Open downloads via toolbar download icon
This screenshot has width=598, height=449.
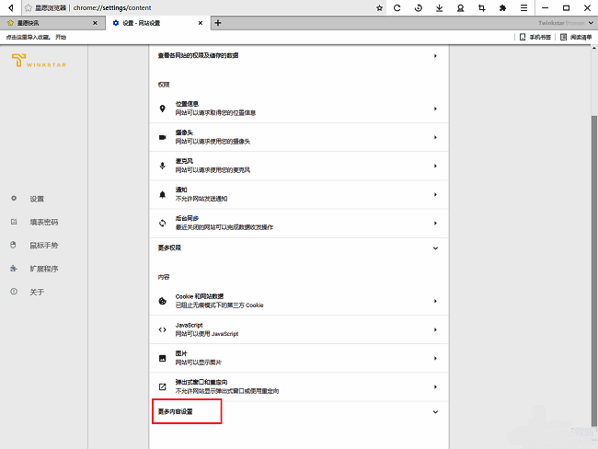(x=439, y=7)
